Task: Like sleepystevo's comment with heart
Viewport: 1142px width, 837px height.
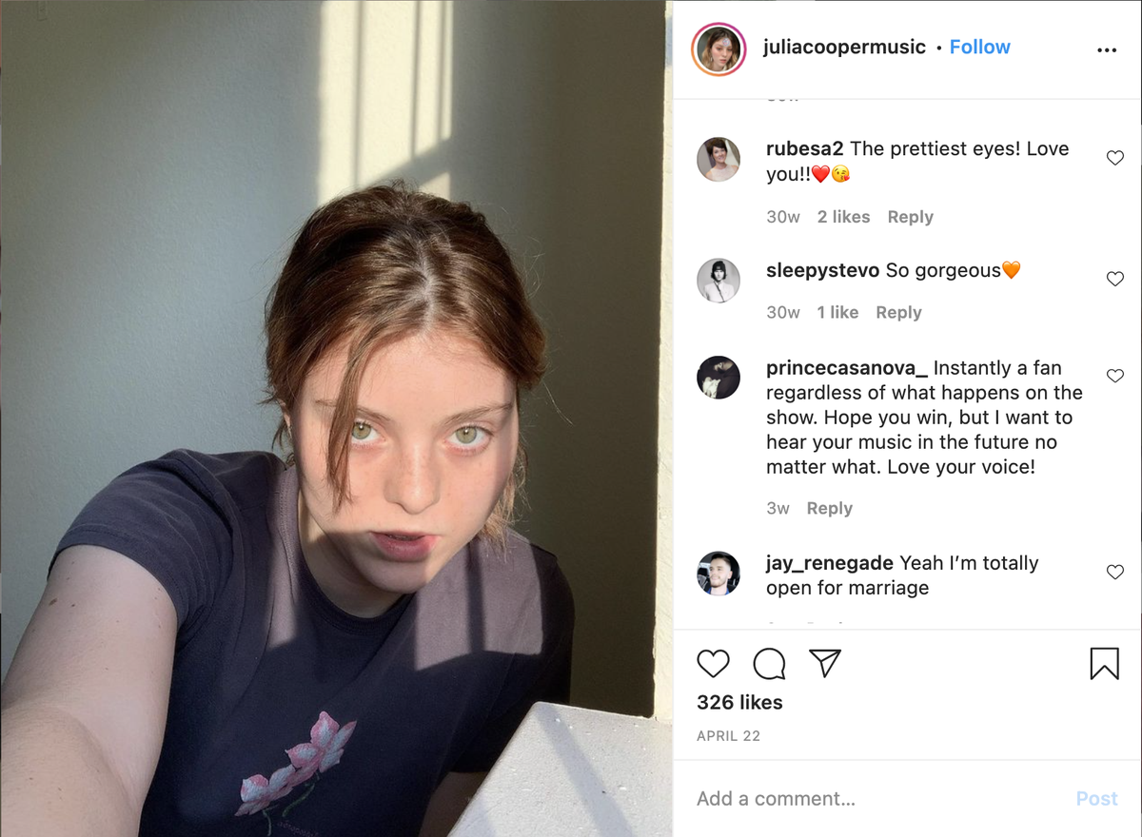Action: [x=1115, y=279]
